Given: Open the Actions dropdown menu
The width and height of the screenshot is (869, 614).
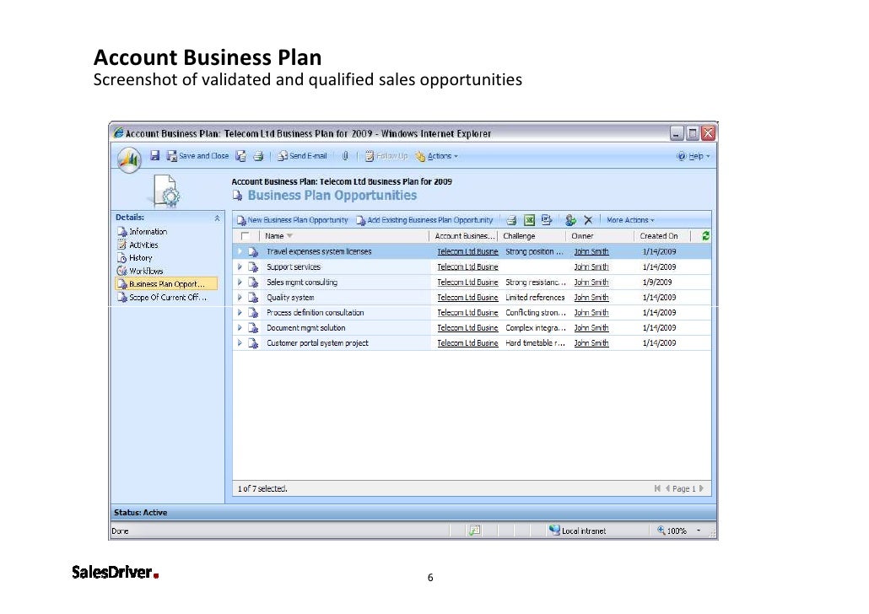Looking at the screenshot, I should pyautogui.click(x=437, y=156).
